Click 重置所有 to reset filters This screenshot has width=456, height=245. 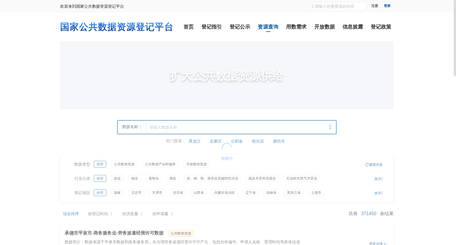tap(374, 165)
